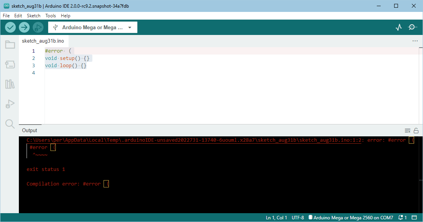Start debugging with the debug play icon
This screenshot has width=423, height=222.
coord(38,27)
